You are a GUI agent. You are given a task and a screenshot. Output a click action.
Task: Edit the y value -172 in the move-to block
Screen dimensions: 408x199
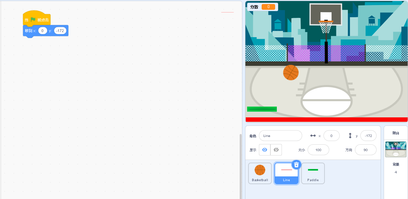[x=60, y=31]
